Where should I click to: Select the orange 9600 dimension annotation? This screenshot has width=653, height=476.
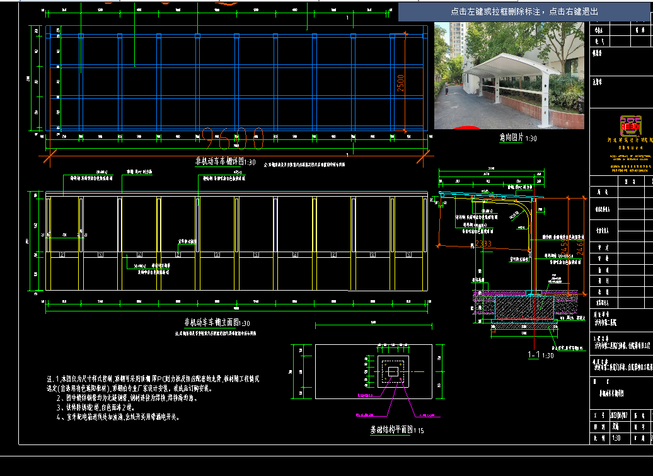(233, 139)
